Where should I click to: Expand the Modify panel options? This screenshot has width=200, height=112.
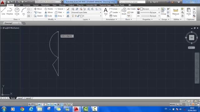click(52, 19)
